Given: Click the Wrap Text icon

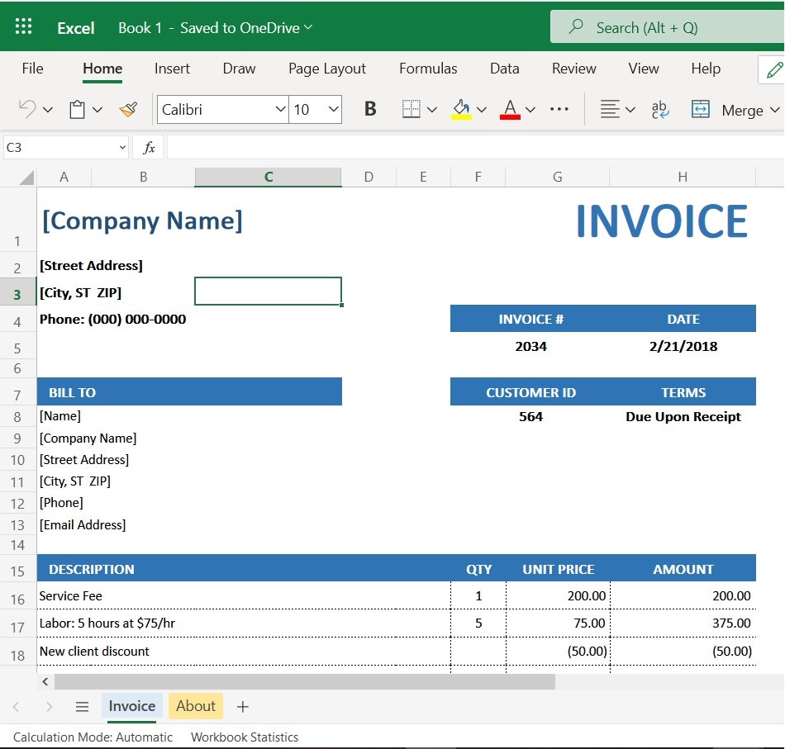Looking at the screenshot, I should click(x=660, y=109).
